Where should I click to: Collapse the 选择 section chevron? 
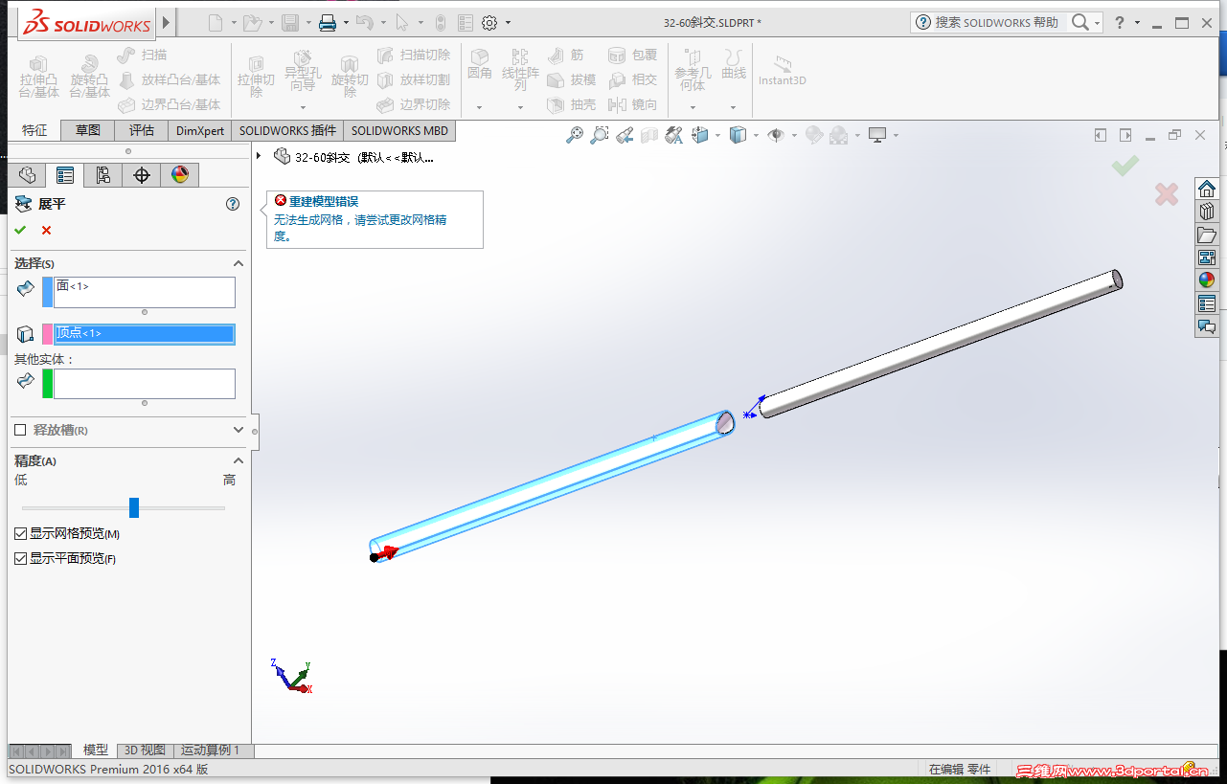(239, 263)
